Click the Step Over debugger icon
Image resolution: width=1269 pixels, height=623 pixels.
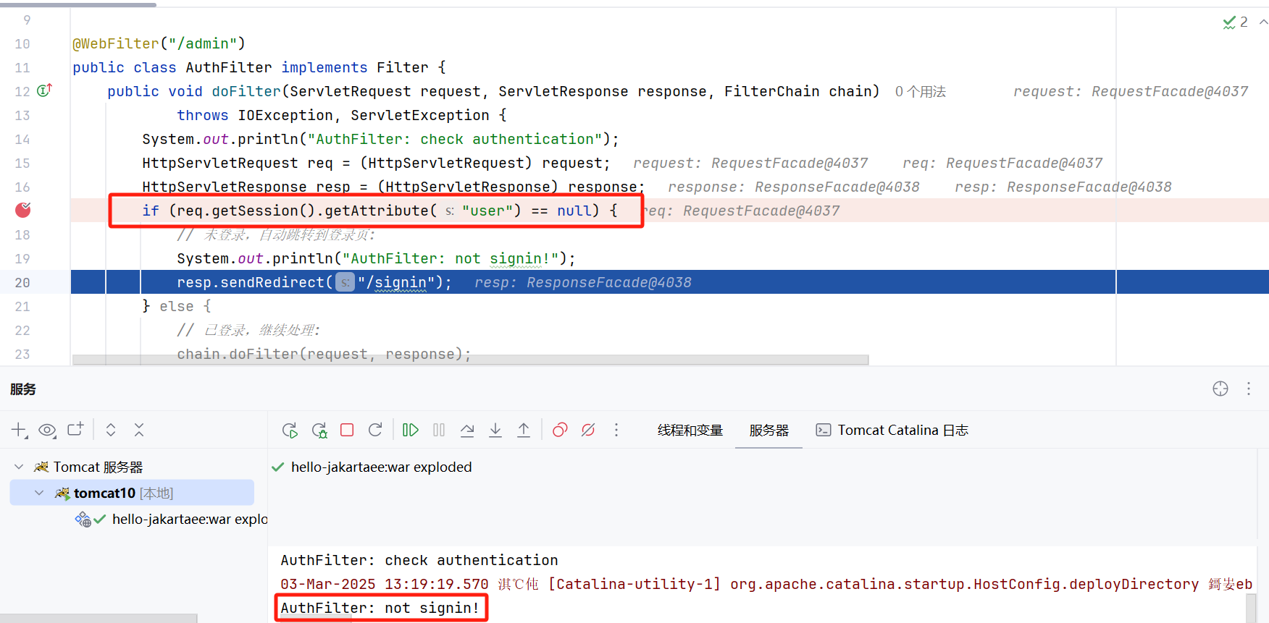[467, 431]
